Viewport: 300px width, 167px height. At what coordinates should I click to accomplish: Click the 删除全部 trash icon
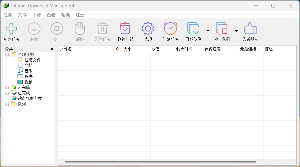pyautogui.click(x=125, y=28)
